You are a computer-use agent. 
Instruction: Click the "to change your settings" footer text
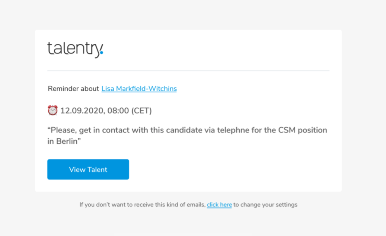click(x=265, y=204)
